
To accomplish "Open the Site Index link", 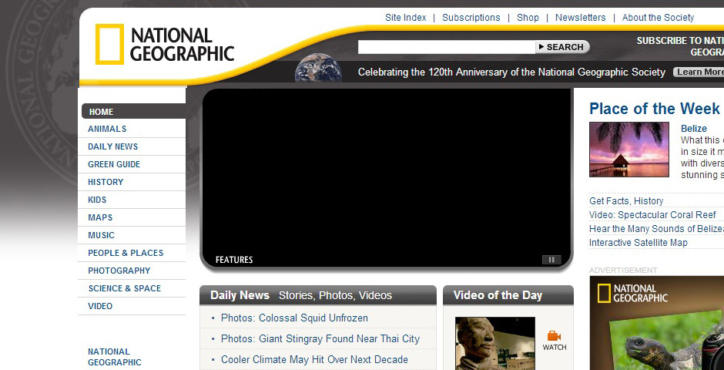I will [405, 18].
